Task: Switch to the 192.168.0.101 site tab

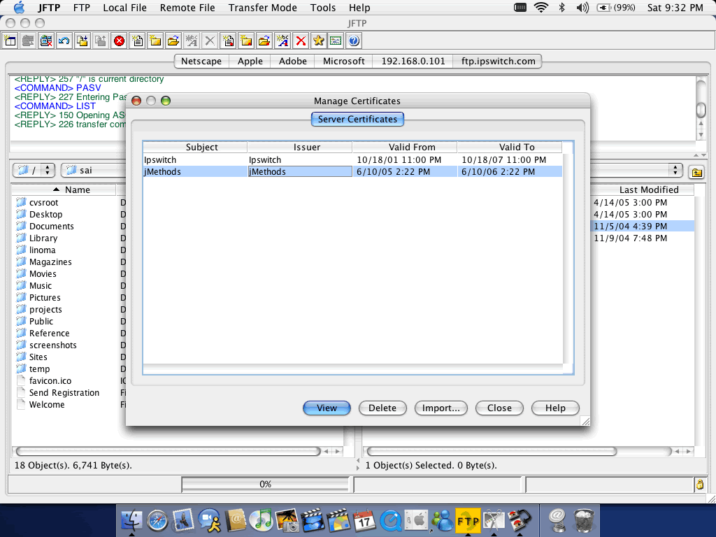Action: tap(413, 62)
